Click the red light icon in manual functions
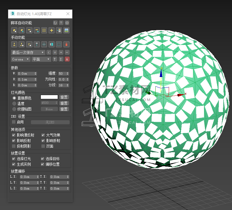 coord(66,44)
